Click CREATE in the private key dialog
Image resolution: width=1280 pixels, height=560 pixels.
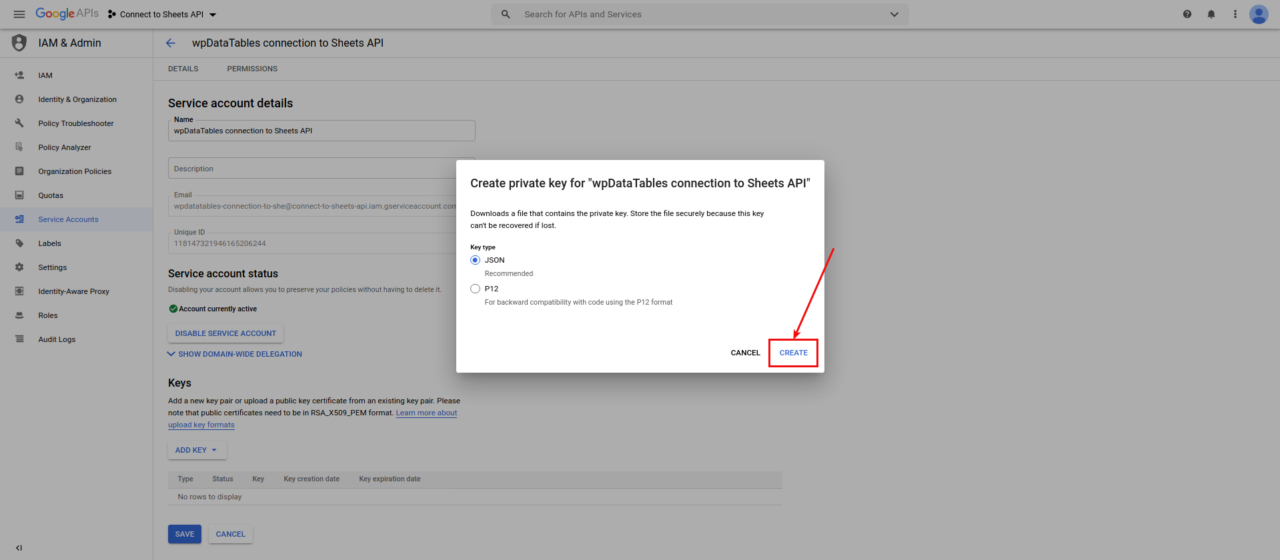pos(794,353)
